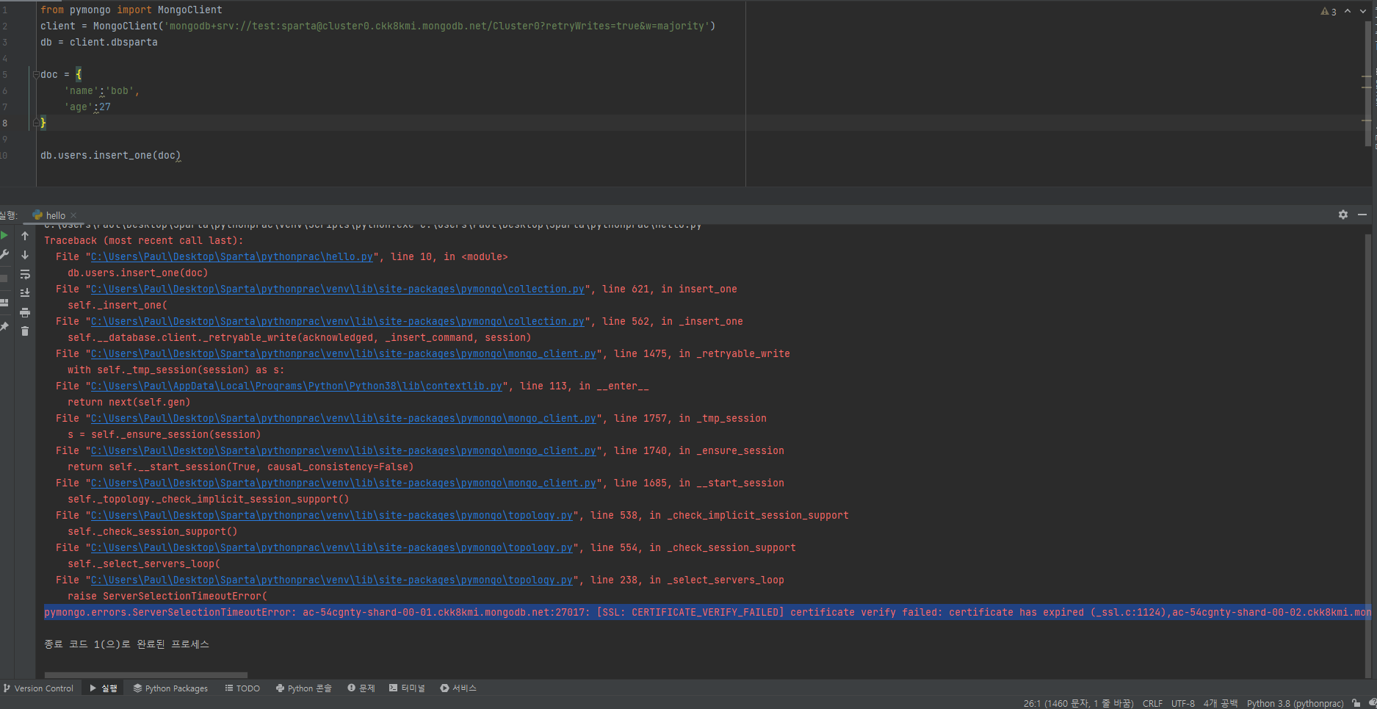Click the db.users.insert_one(doc) editor line
Viewport: 1377px width, 709px height.
click(110, 155)
